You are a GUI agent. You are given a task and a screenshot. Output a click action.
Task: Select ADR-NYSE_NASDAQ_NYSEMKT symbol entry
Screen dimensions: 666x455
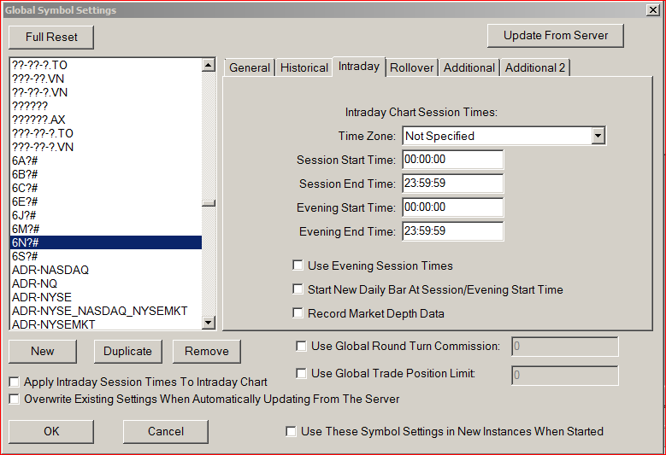click(106, 311)
